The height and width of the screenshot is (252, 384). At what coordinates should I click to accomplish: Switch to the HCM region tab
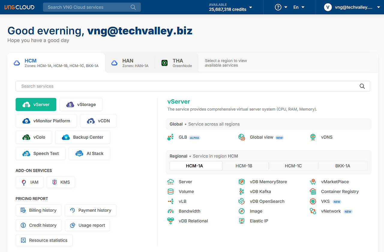click(x=56, y=63)
